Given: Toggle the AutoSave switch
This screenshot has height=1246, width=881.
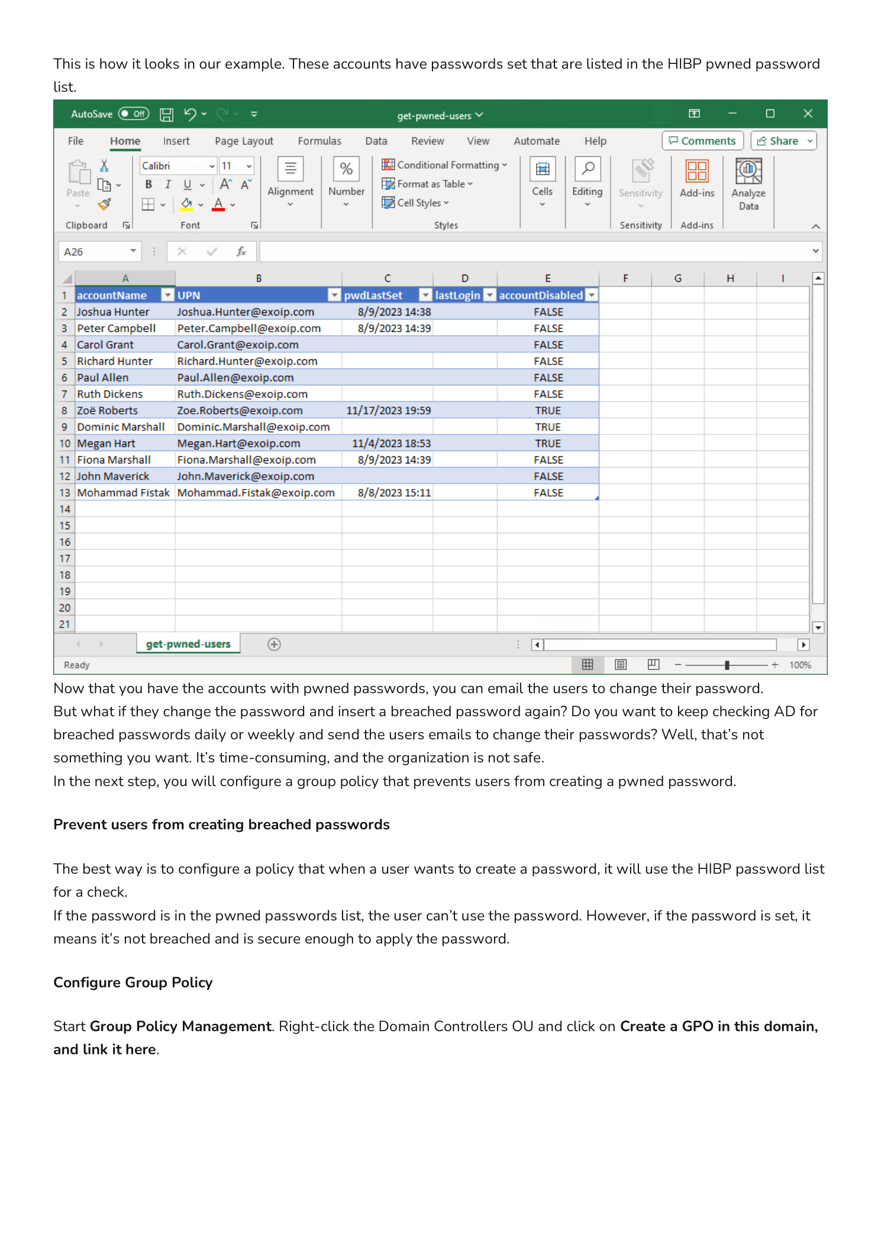Looking at the screenshot, I should [133, 114].
